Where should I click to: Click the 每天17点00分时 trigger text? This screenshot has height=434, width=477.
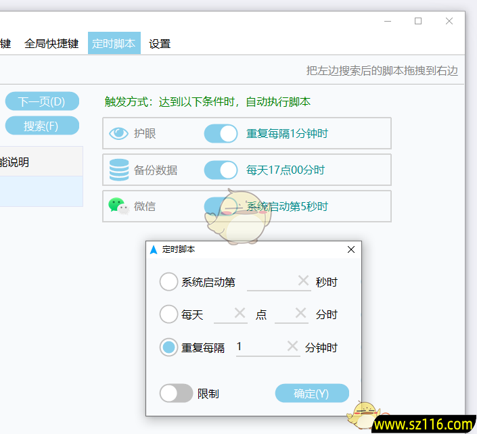pyautogui.click(x=286, y=170)
